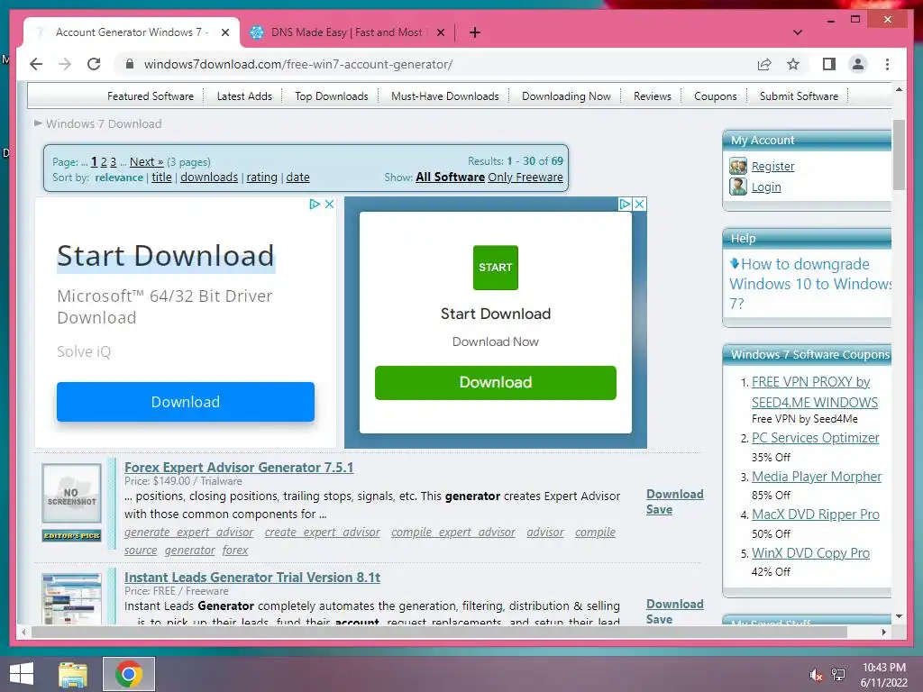Close the Account Generator Windows 7 tab

pyautogui.click(x=224, y=32)
